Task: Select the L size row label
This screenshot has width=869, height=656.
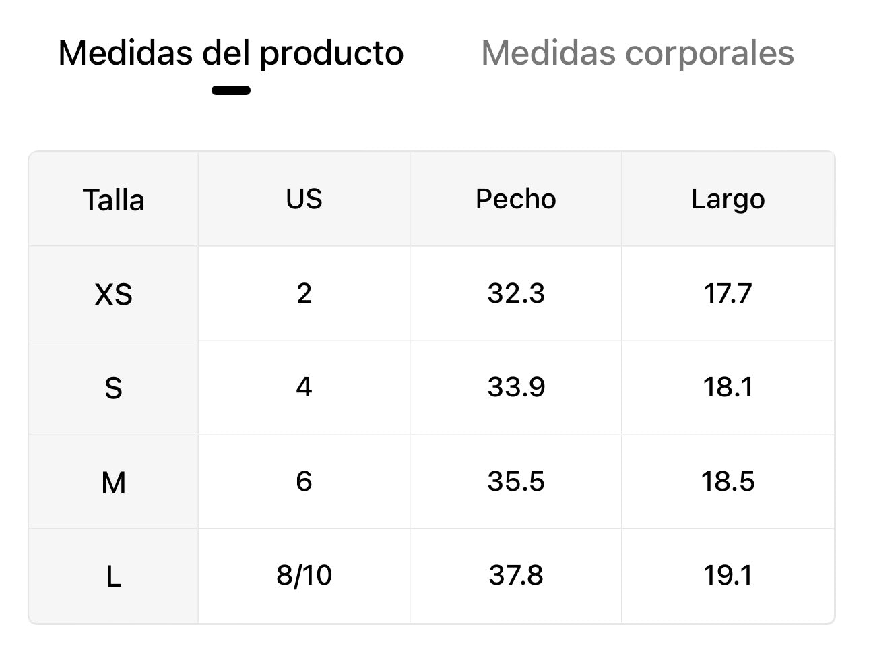Action: 113,576
